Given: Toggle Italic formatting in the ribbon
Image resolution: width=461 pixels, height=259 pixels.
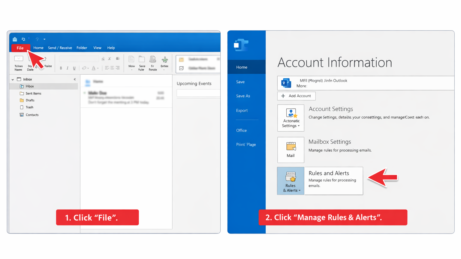Looking at the screenshot, I should (68, 68).
